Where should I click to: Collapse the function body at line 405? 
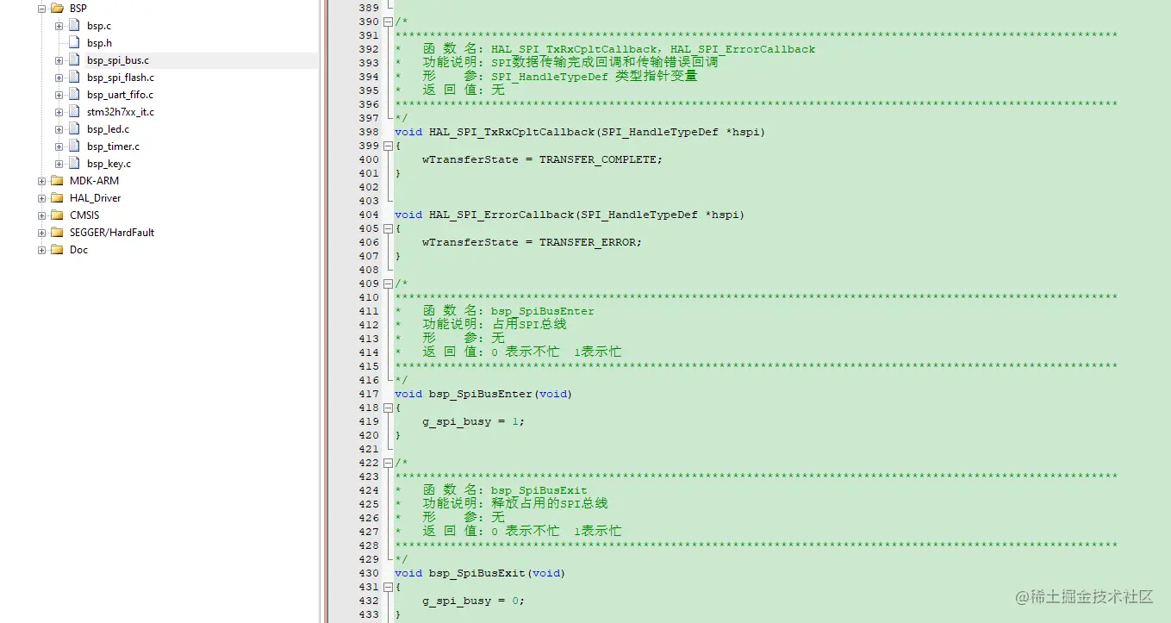[x=388, y=228]
